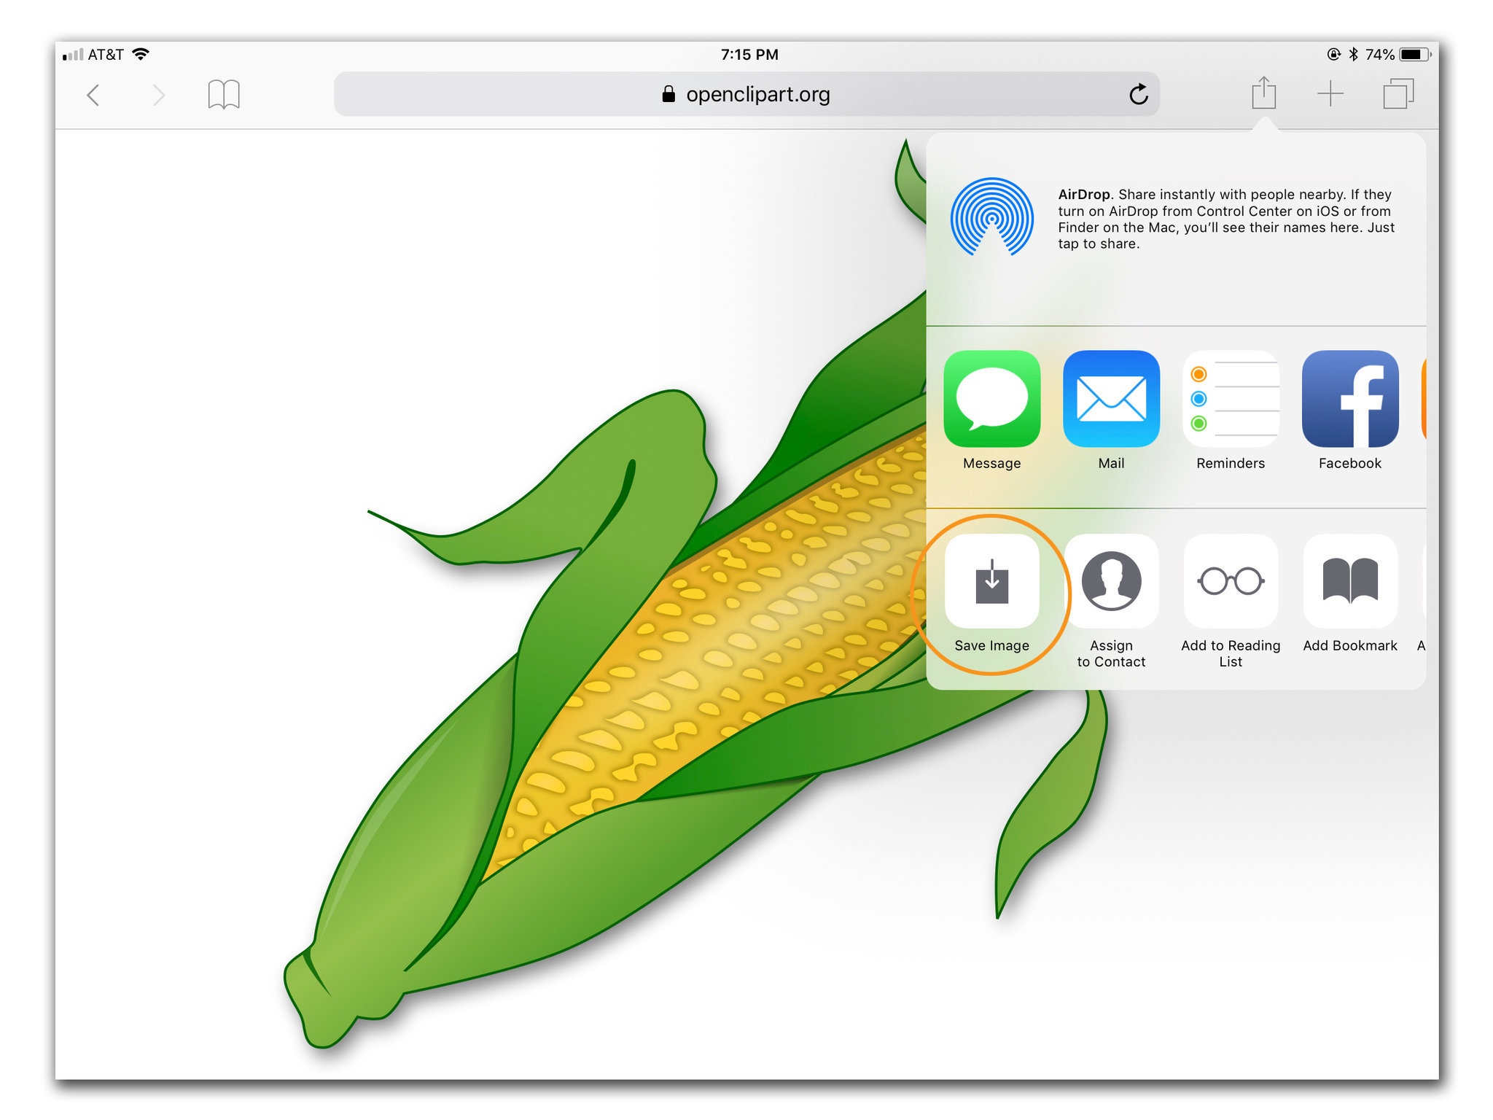Reload the openclipart.org page
Image resolution: width=1493 pixels, height=1120 pixels.
1138,94
